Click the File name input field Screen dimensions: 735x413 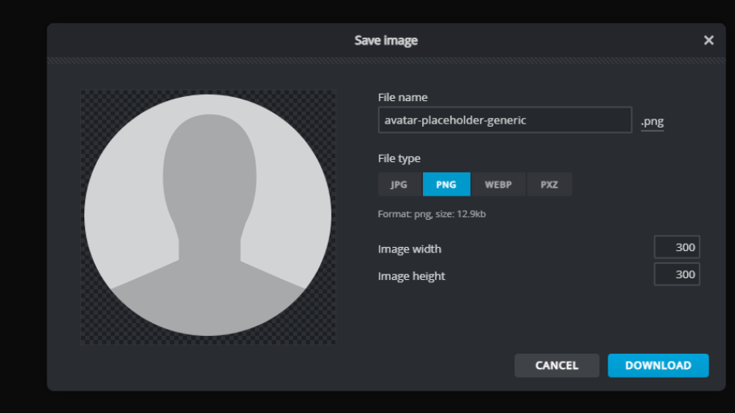click(x=505, y=120)
